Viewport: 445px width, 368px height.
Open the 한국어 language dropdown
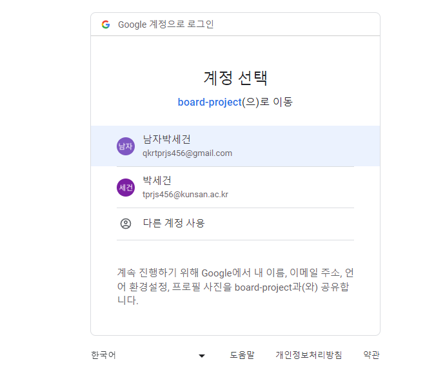[148, 355]
